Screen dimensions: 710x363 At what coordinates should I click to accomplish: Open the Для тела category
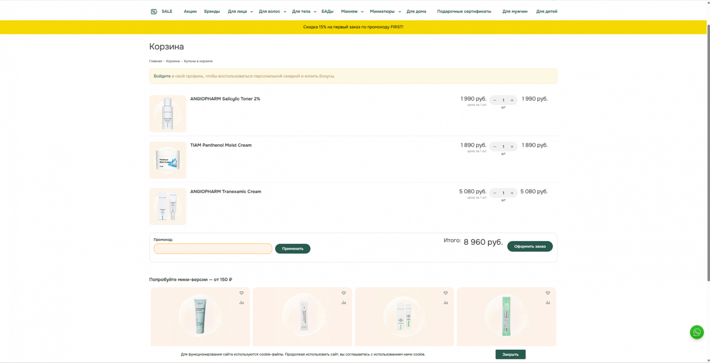pyautogui.click(x=301, y=11)
